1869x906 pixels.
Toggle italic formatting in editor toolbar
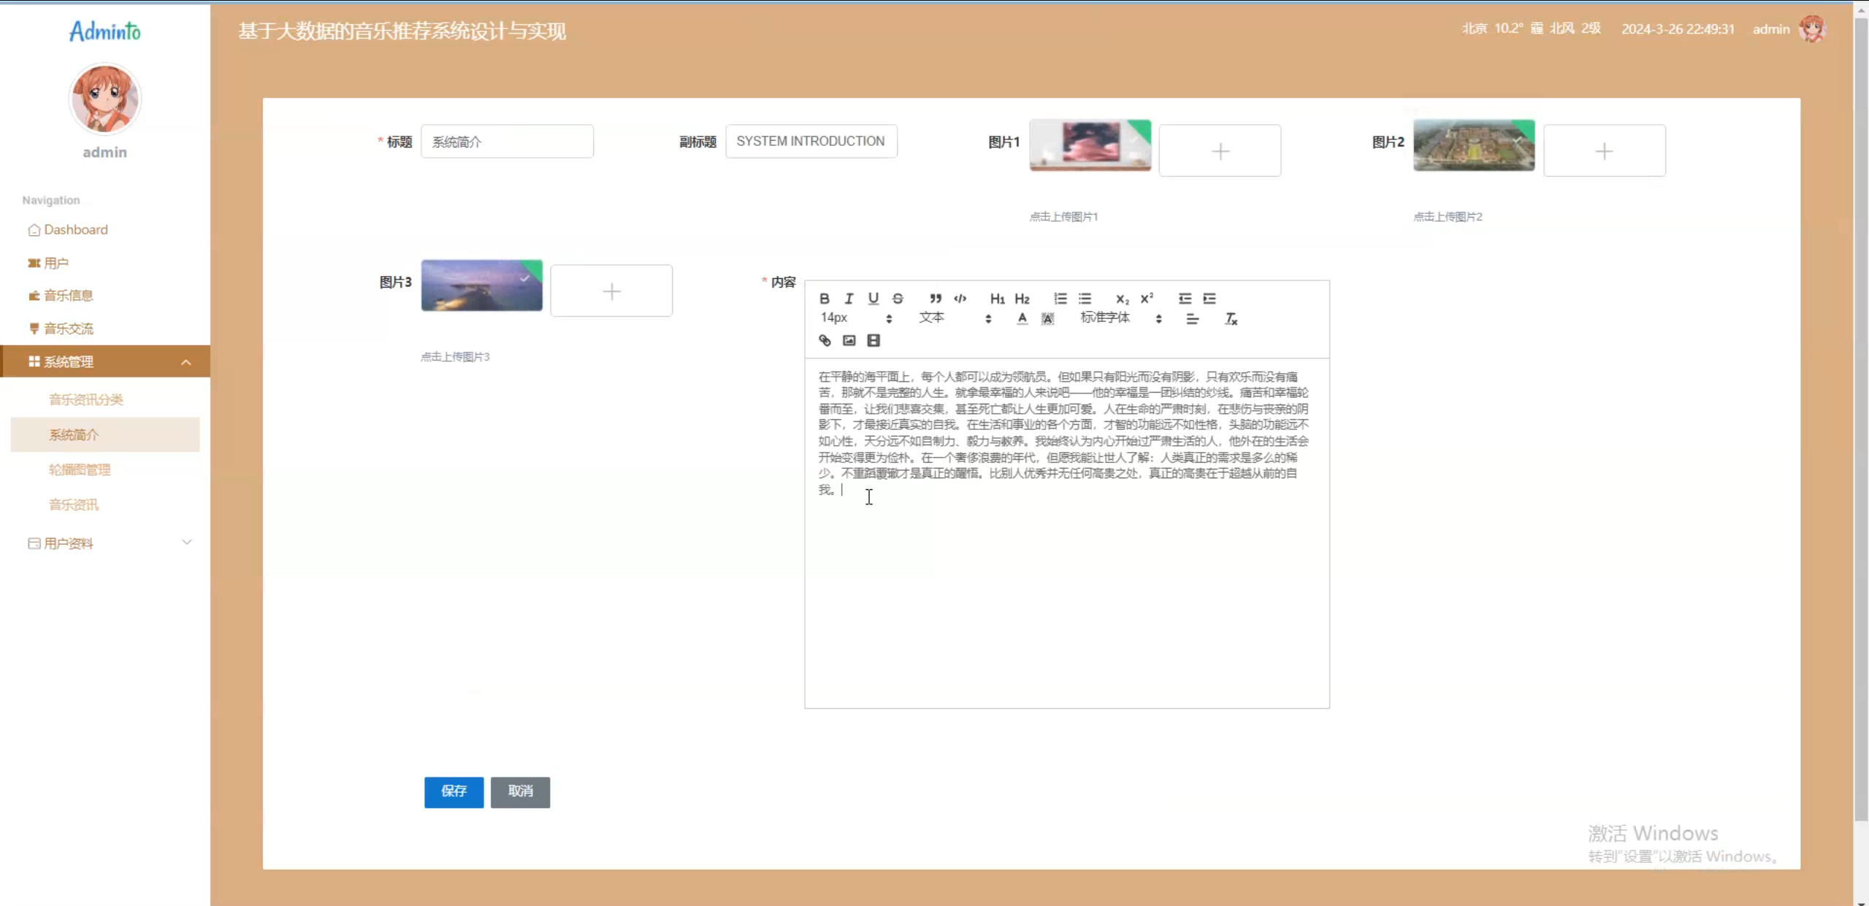click(849, 299)
